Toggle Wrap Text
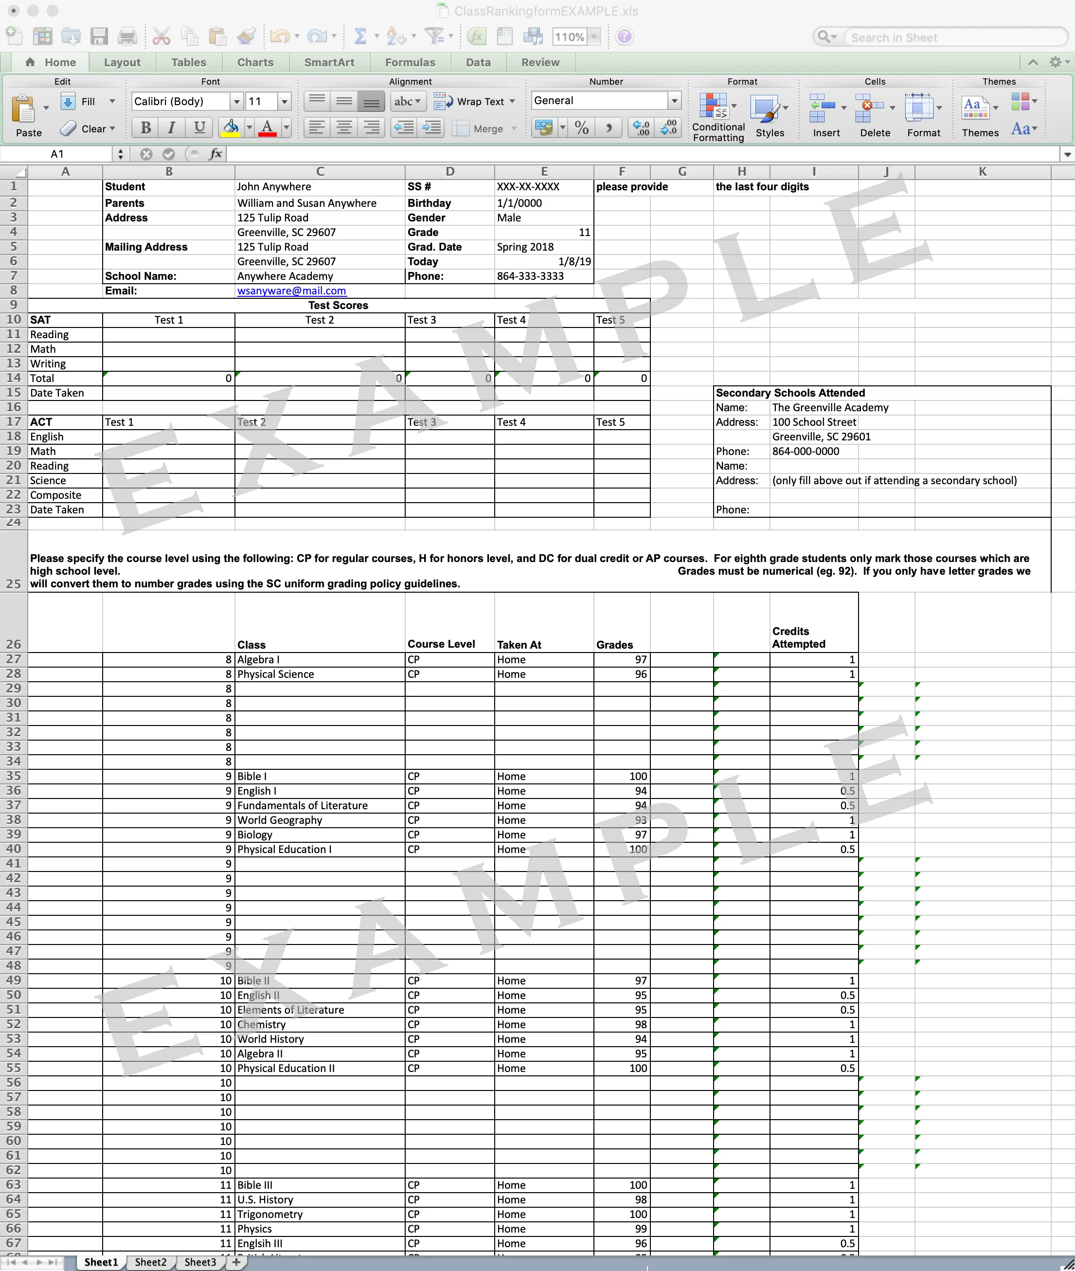1075x1271 pixels. coord(475,101)
